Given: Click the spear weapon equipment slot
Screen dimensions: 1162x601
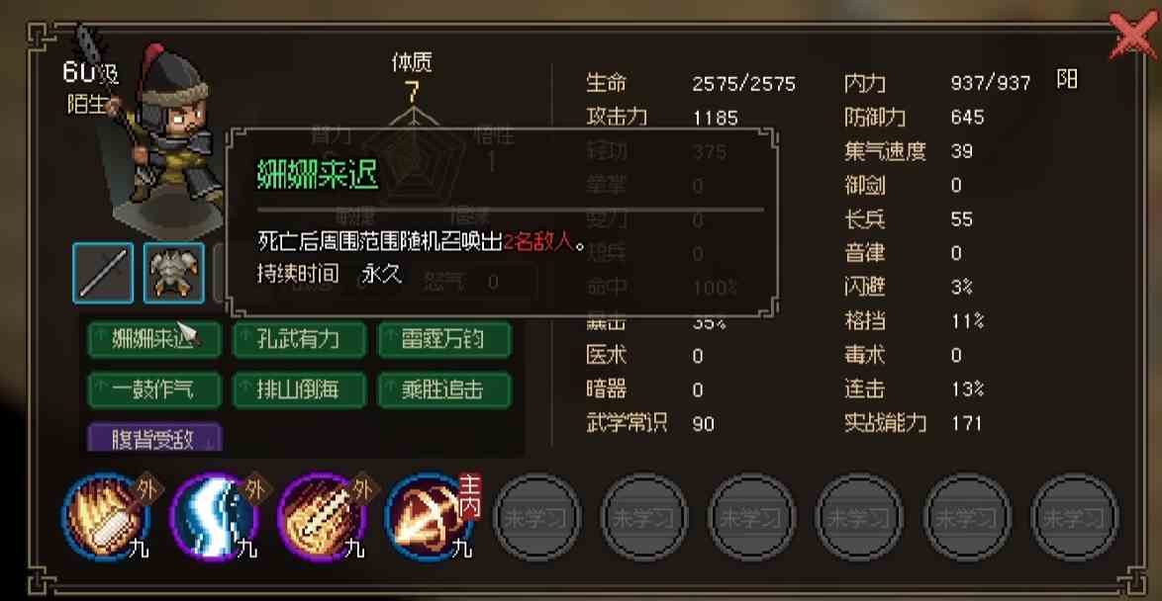Looking at the screenshot, I should (x=103, y=273).
